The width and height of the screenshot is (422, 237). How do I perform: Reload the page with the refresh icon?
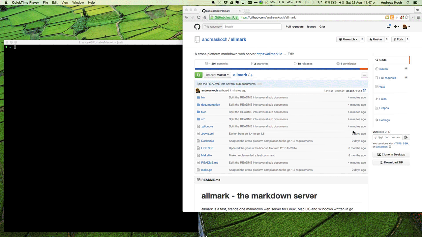[198, 17]
